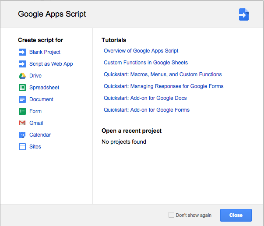Click the blue Document icon
264x226 pixels.
[x=22, y=99]
